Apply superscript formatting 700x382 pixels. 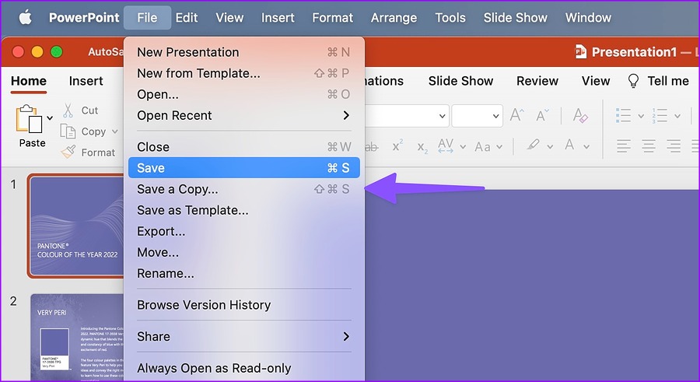pos(397,146)
